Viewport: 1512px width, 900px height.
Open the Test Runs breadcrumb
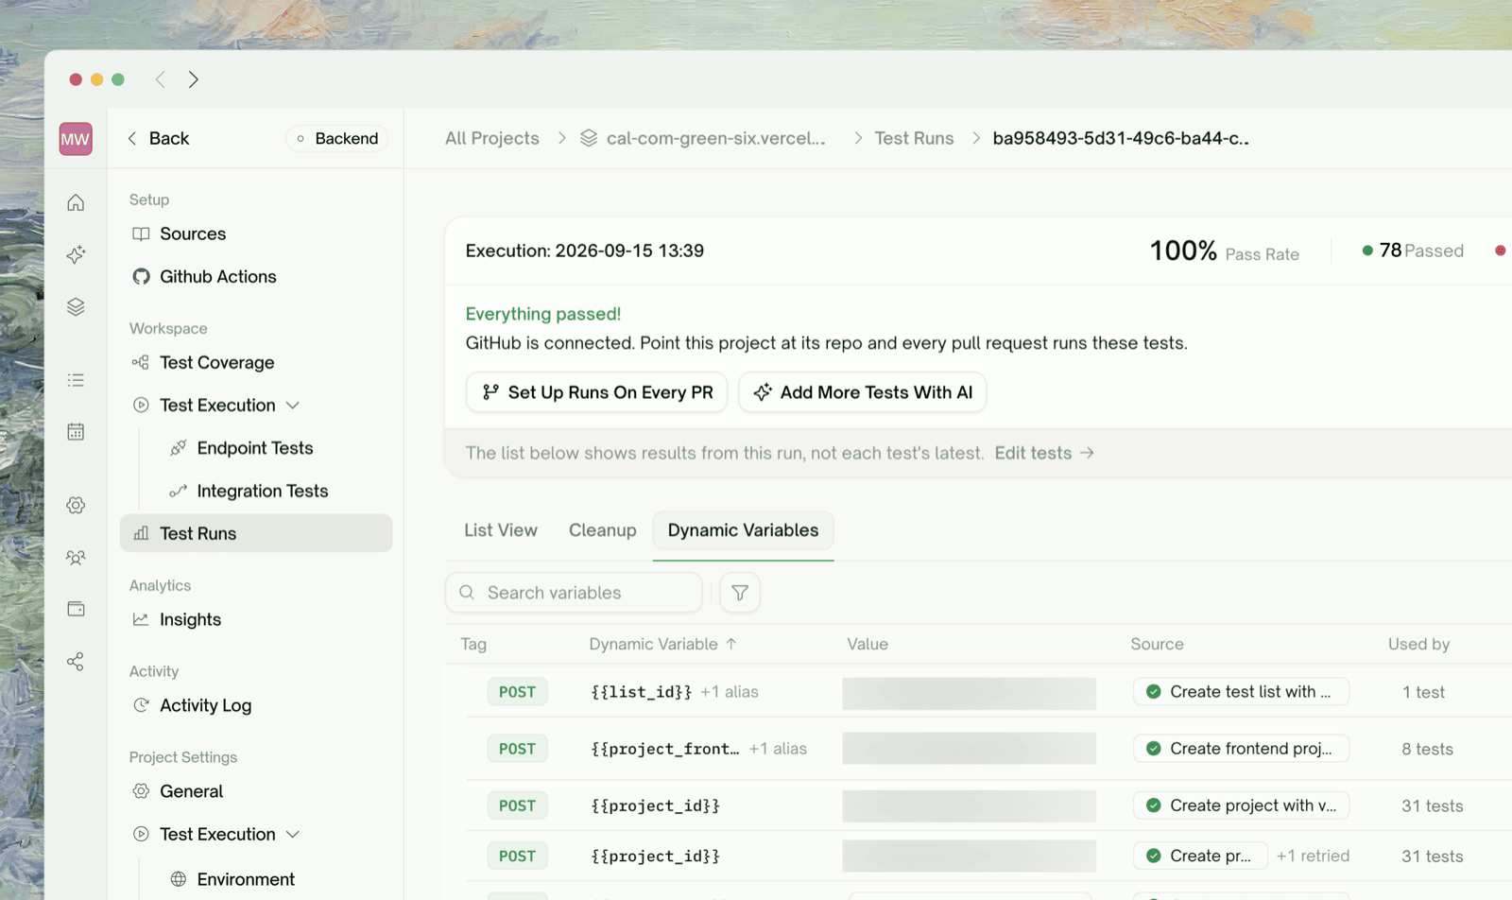[914, 138]
